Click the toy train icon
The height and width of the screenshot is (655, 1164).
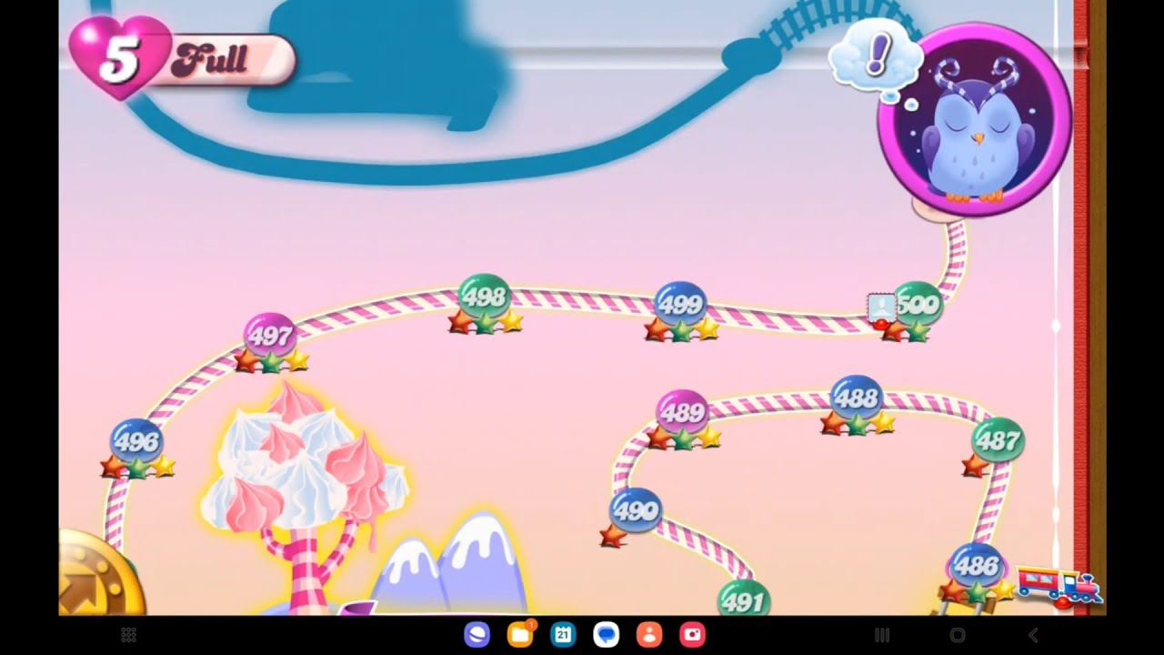(1058, 584)
